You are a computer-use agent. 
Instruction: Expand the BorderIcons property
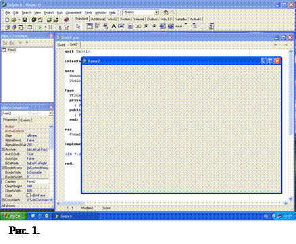[3, 168]
